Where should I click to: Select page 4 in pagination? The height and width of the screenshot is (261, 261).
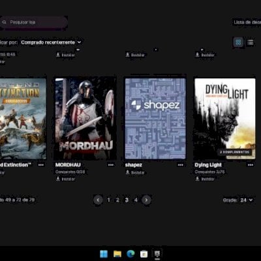point(136,200)
